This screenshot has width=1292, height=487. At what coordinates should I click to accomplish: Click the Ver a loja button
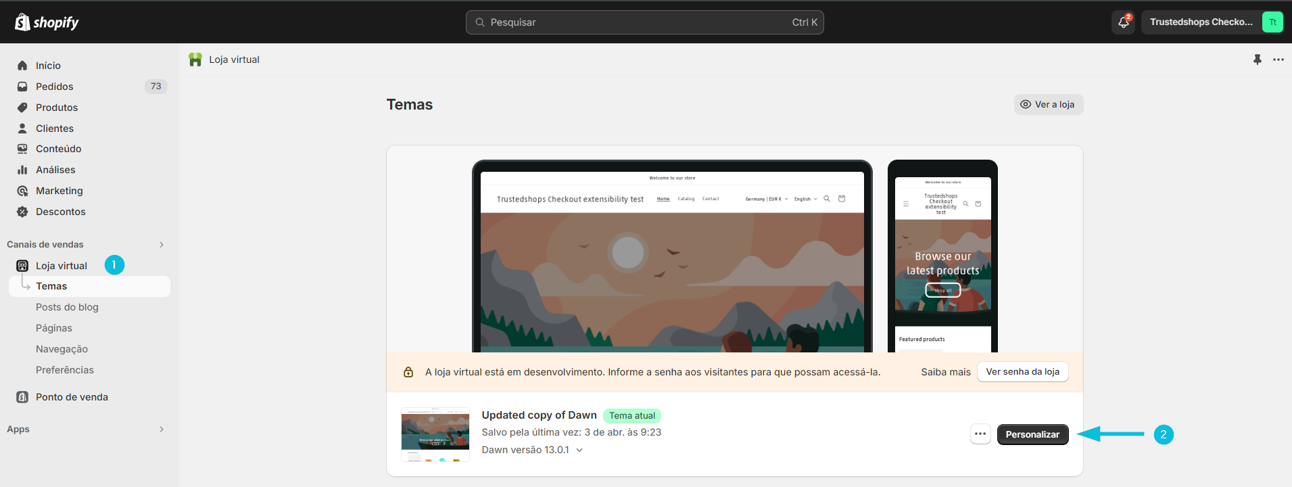click(1048, 104)
